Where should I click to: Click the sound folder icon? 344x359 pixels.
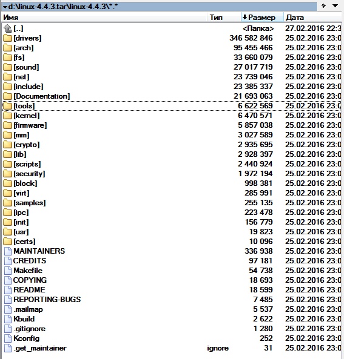[7, 67]
